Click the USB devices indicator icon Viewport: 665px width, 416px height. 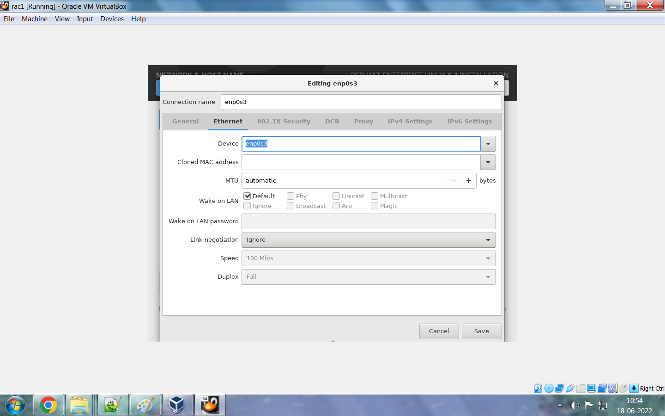[x=570, y=388]
